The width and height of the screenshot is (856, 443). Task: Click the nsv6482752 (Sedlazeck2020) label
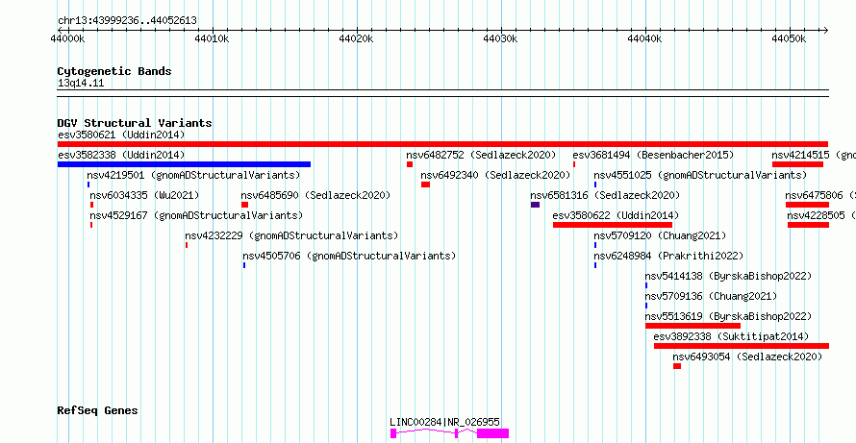[x=481, y=155]
